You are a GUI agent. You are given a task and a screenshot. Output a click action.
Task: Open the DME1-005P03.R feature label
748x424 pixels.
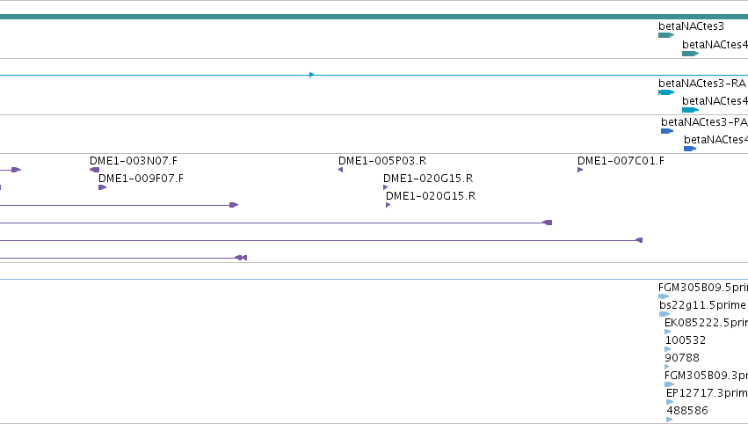[382, 161]
